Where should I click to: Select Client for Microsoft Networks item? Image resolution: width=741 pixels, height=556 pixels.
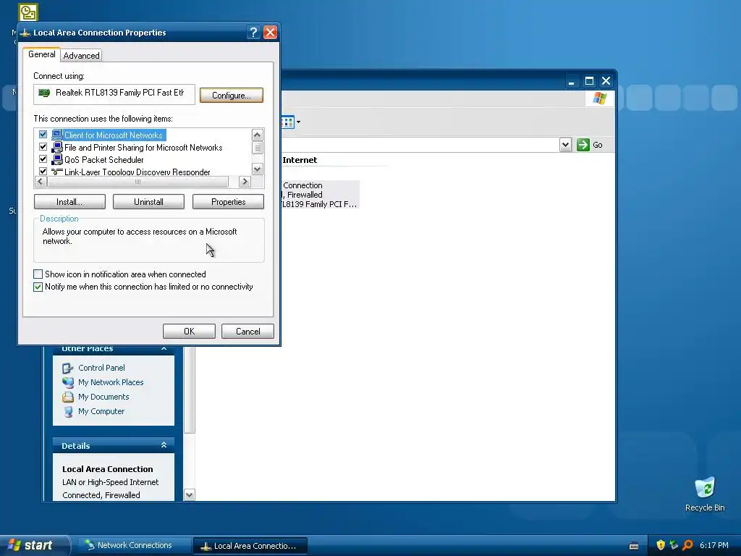point(114,135)
